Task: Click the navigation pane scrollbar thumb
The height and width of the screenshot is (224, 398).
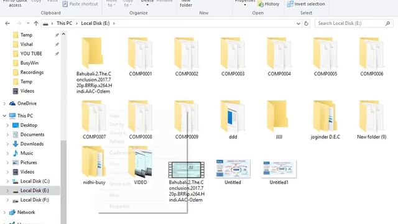Action: 63,182
